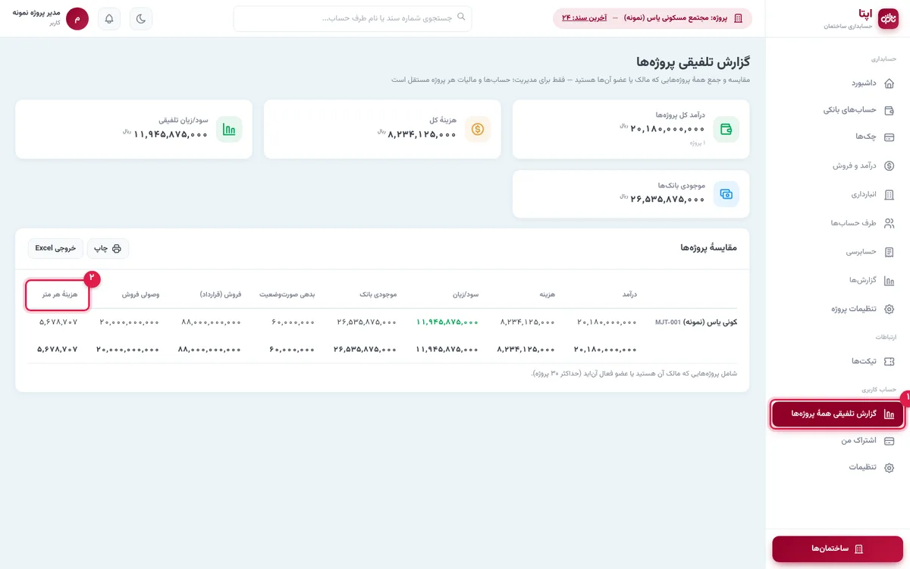The image size is (910, 569).
Task: Click the round user avatar with the letter م
Action: point(77,19)
